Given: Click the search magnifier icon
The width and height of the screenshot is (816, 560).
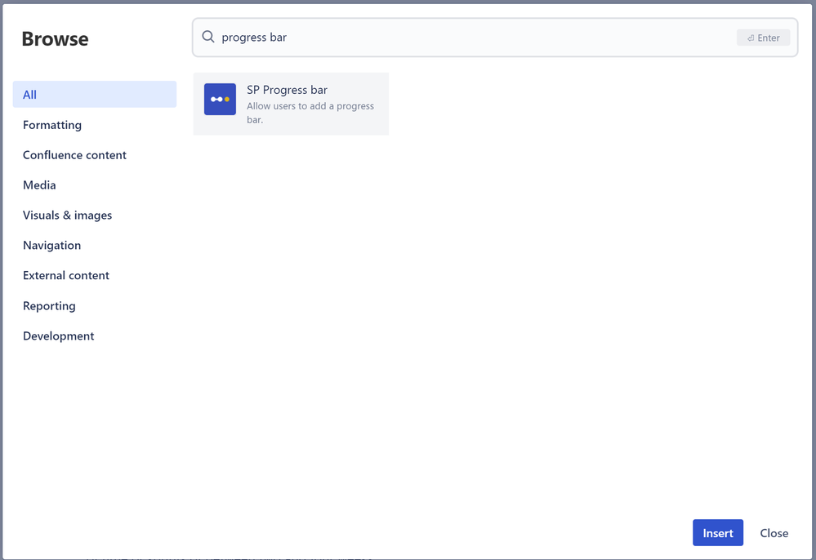Looking at the screenshot, I should click(x=208, y=37).
